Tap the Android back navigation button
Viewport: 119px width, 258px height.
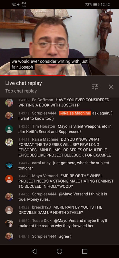34,251
